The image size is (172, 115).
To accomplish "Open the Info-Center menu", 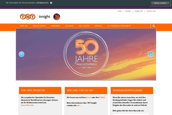I will click(84, 26).
